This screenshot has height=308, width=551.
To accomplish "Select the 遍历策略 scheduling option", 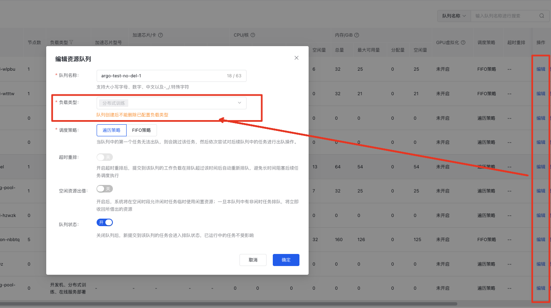I will 111,130.
